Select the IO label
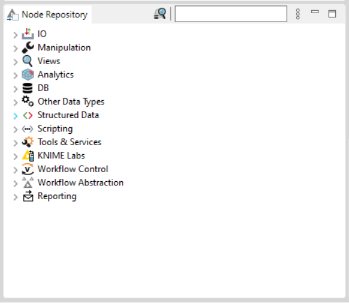The width and height of the screenshot is (349, 303). click(x=42, y=34)
